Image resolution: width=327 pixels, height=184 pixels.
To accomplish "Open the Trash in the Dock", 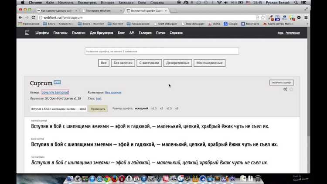I will [x=257, y=178].
